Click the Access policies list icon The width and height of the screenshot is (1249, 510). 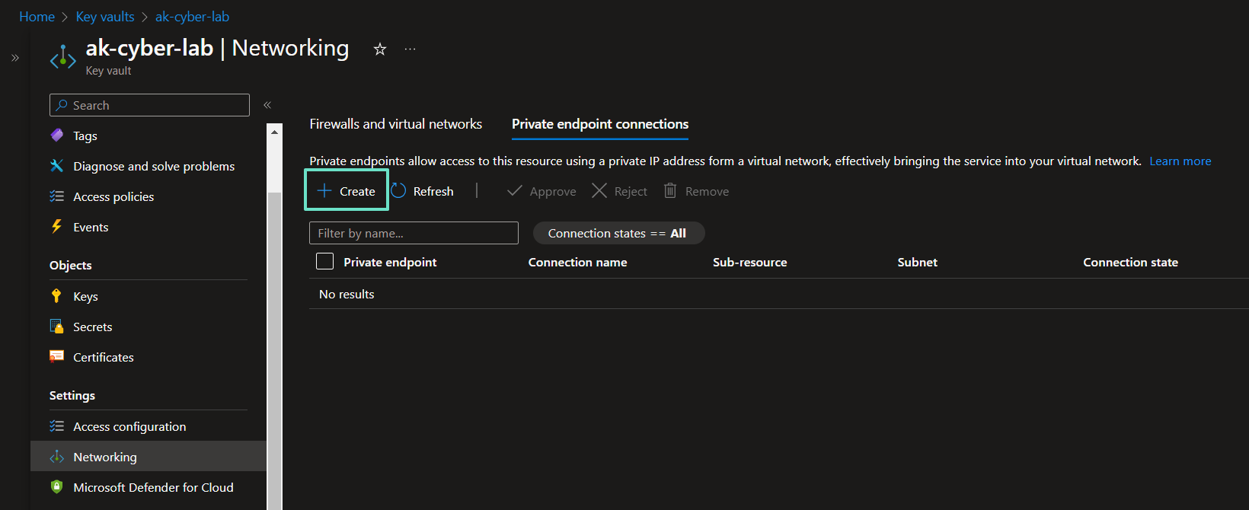point(57,196)
